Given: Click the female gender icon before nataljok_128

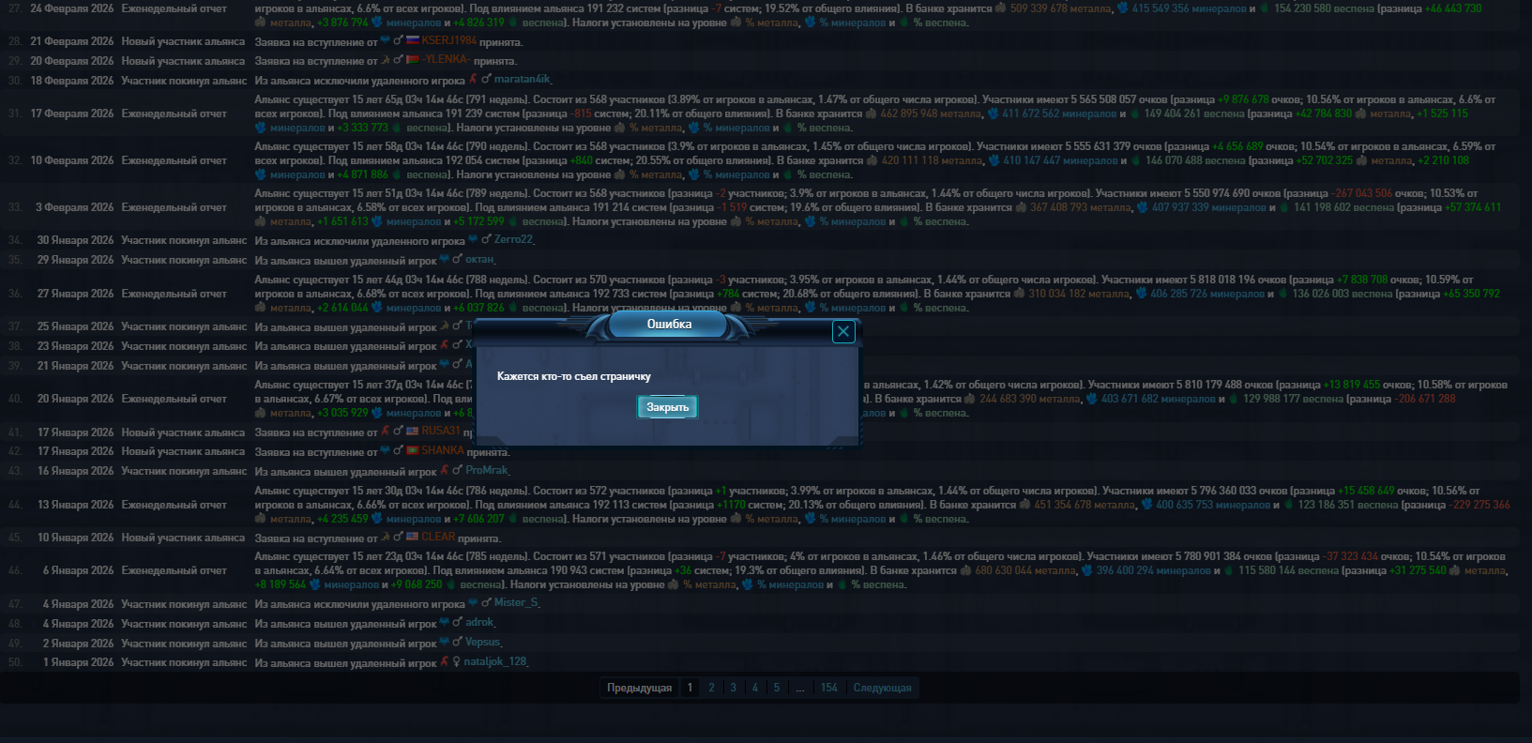Looking at the screenshot, I should pyautogui.click(x=456, y=662).
